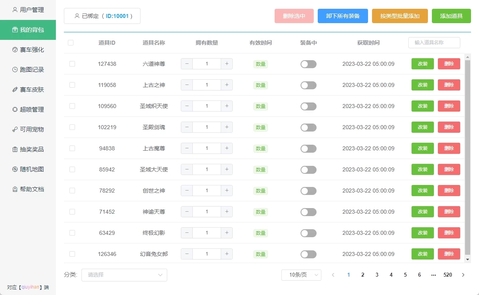The image size is (479, 295).
Task: Open 随机地图 in the sidebar
Action: coord(32,169)
